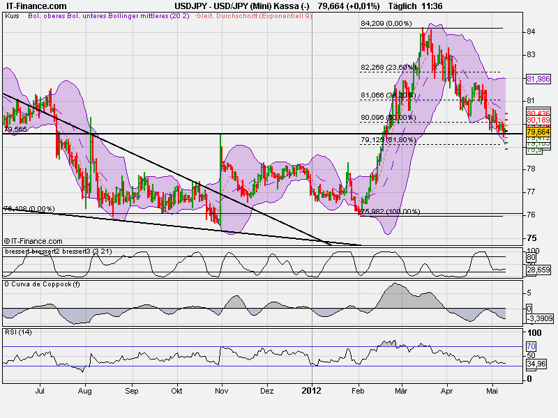Viewport: 558px width, 418px height.
Task: Select the bressert (3 21) indicator label
Action: tap(59, 251)
